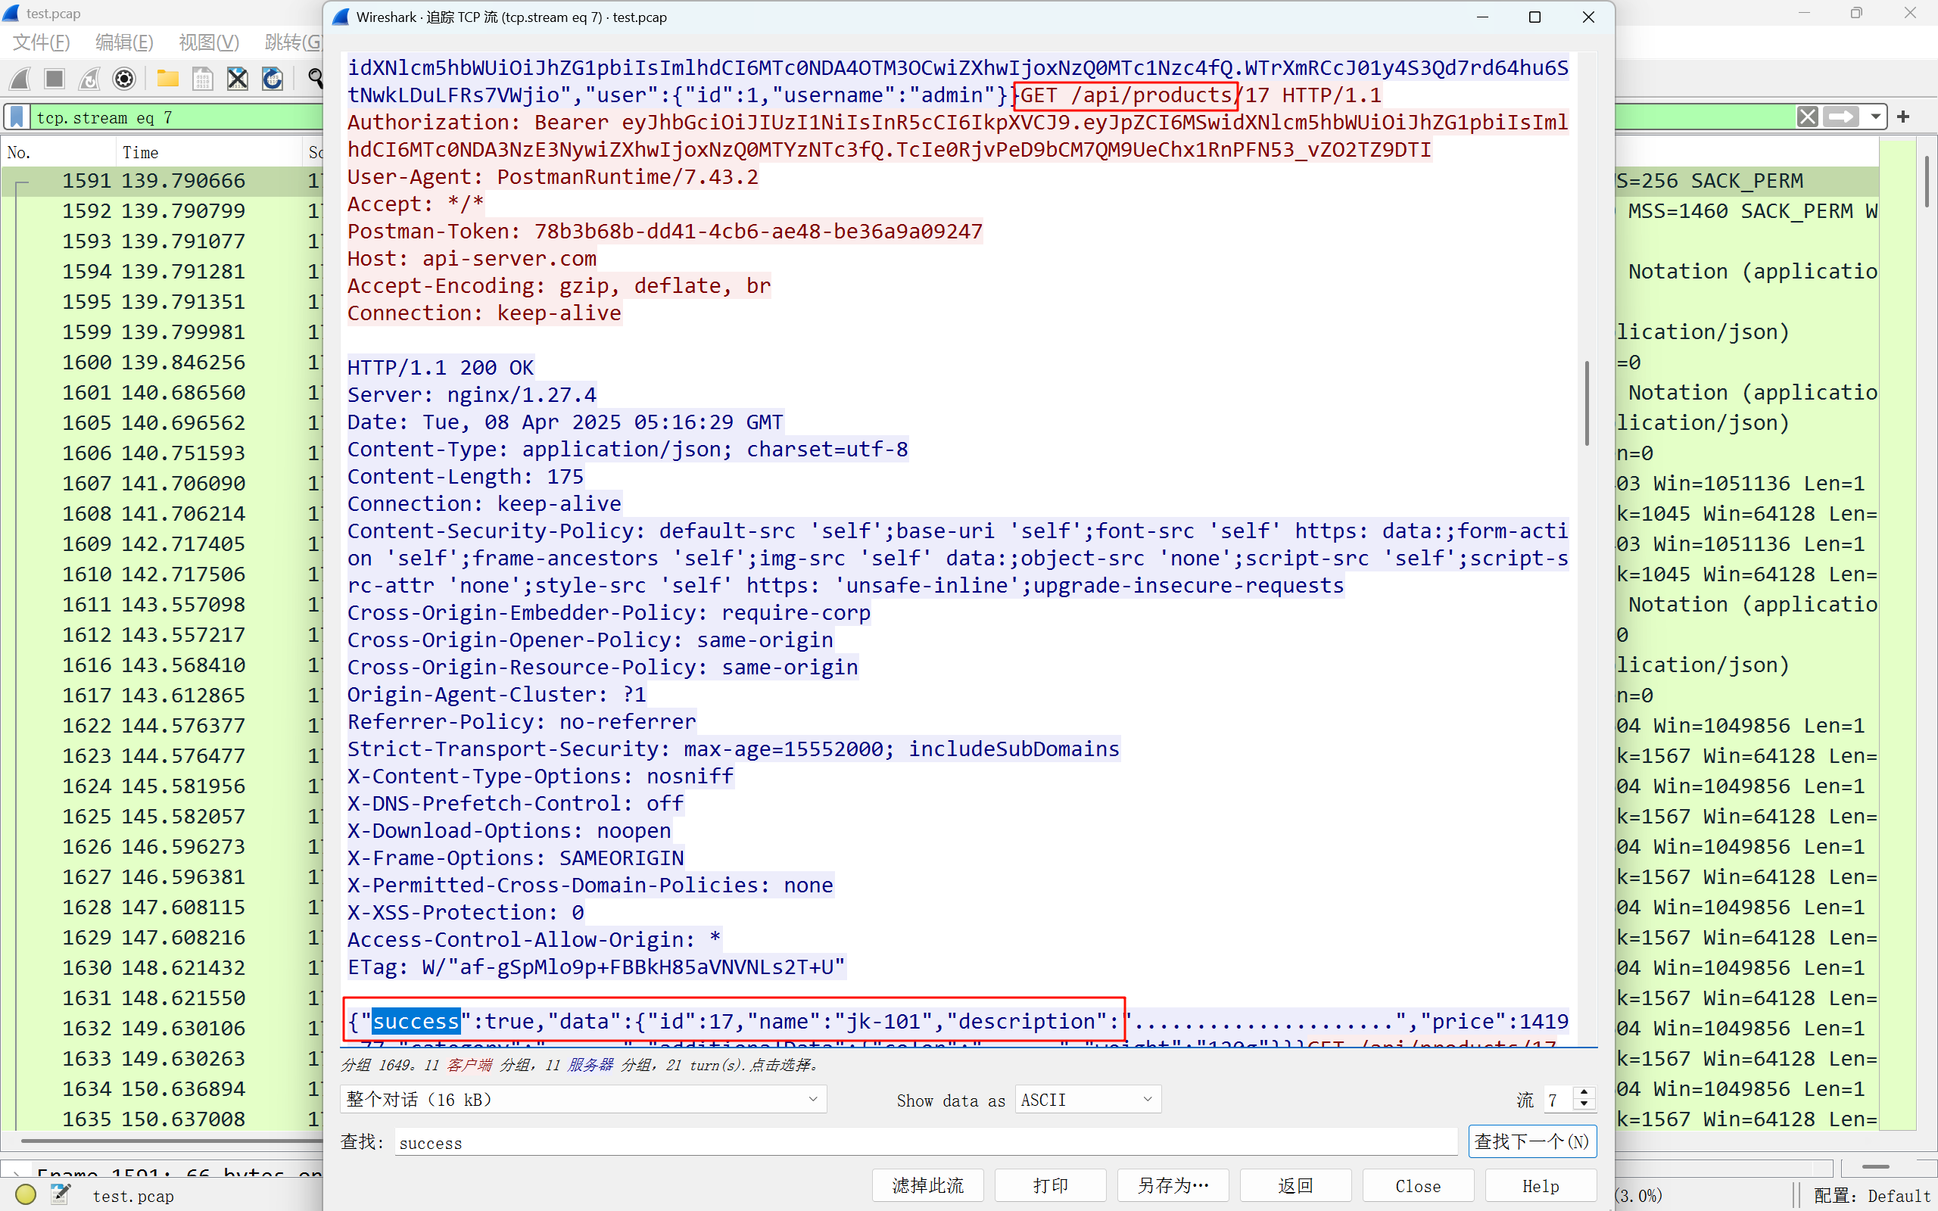Screen dimensions: 1938x1211
Task: Click the Postman-Token header line
Action: tap(665, 232)
